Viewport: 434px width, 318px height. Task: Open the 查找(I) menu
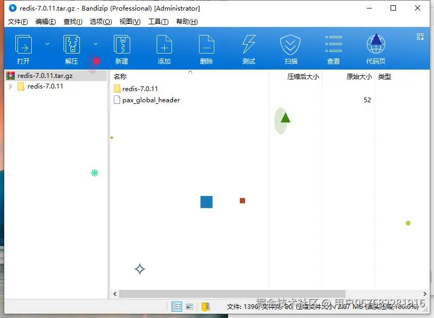pyautogui.click(x=73, y=22)
